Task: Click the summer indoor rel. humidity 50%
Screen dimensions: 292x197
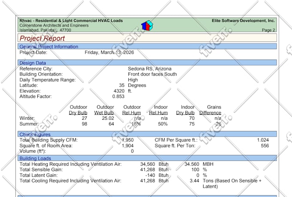Action: click(x=163, y=124)
